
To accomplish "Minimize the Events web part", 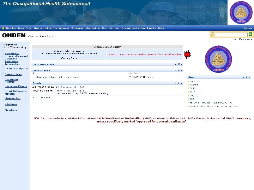I will (x=179, y=83).
